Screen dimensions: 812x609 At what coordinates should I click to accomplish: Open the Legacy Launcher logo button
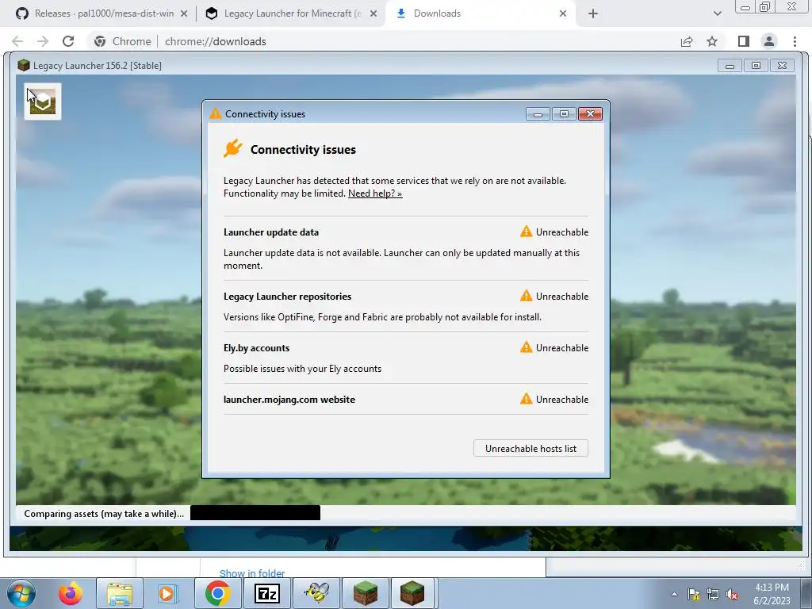tap(43, 101)
